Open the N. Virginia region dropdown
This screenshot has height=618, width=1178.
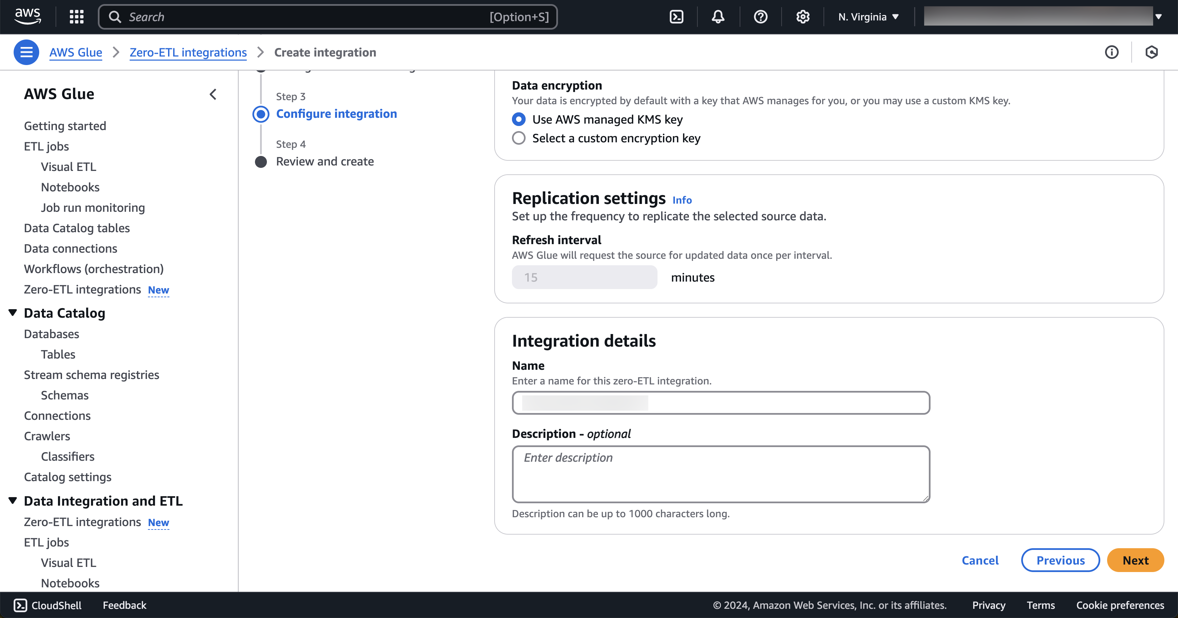(868, 17)
